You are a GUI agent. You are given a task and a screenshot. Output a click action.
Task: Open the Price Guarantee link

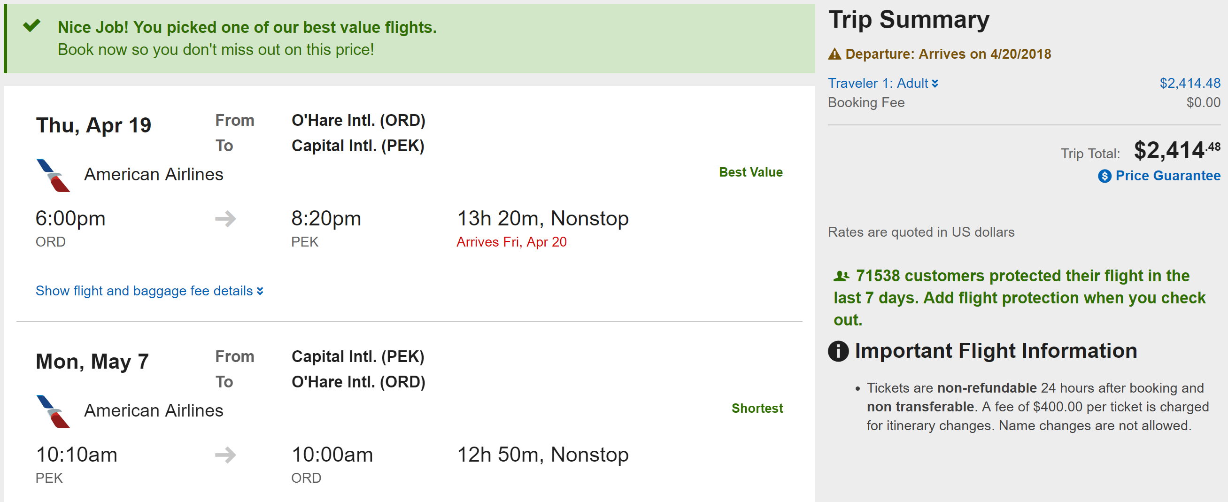[x=1167, y=176]
